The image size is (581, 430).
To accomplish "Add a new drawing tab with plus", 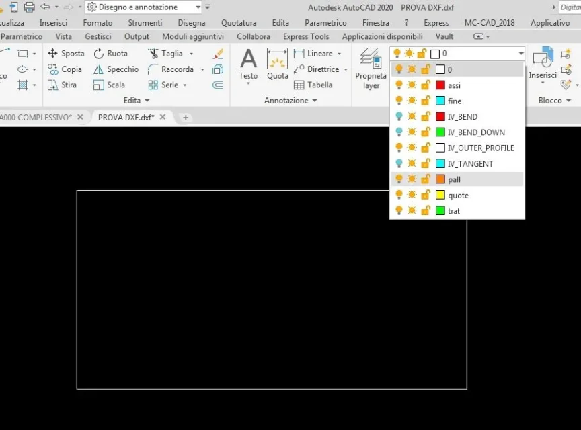I will point(186,118).
